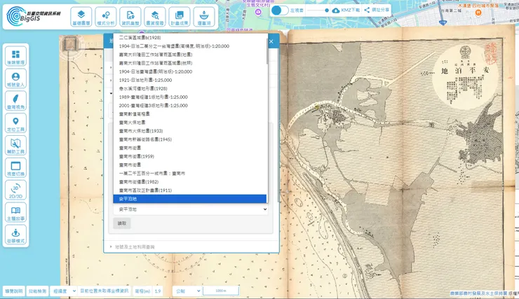Open the 計畫成果 project results tool
519x299 pixels.
click(180, 17)
